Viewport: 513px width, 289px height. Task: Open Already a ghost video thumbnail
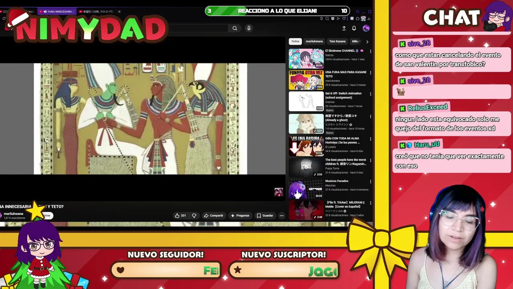pyautogui.click(x=306, y=124)
